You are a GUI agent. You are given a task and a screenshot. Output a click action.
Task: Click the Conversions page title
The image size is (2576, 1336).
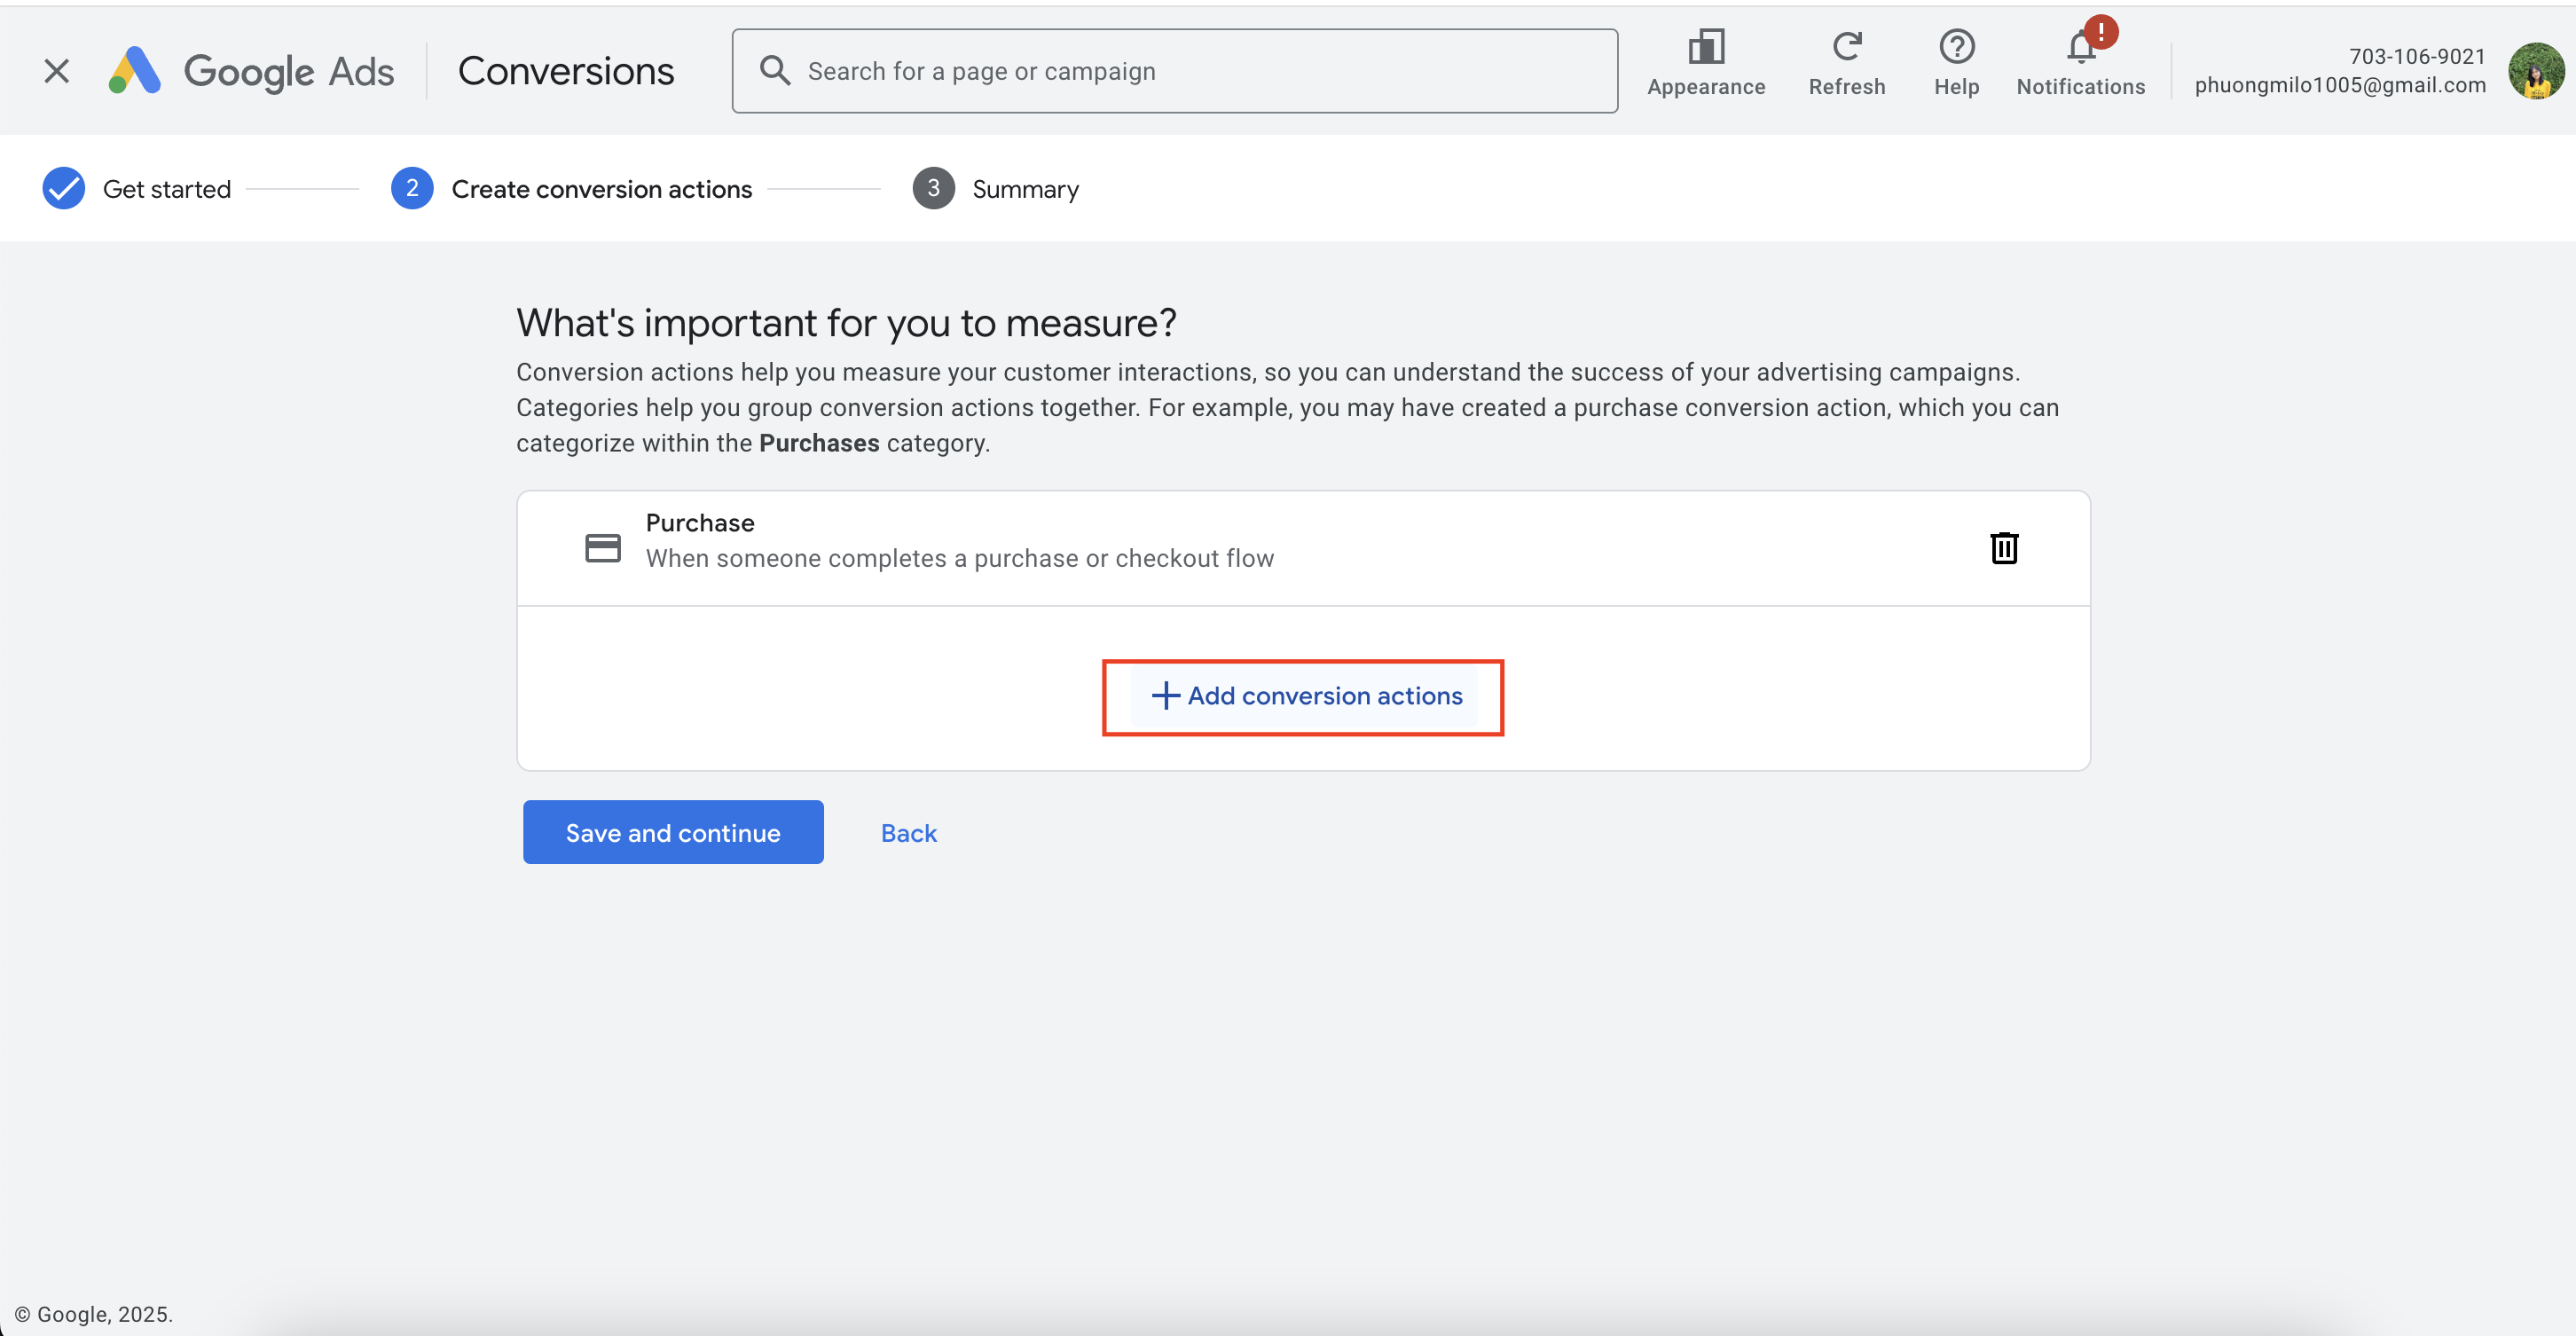[x=566, y=71]
